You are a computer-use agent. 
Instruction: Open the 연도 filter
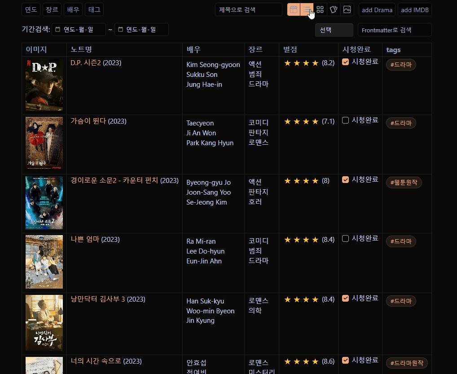click(x=31, y=9)
